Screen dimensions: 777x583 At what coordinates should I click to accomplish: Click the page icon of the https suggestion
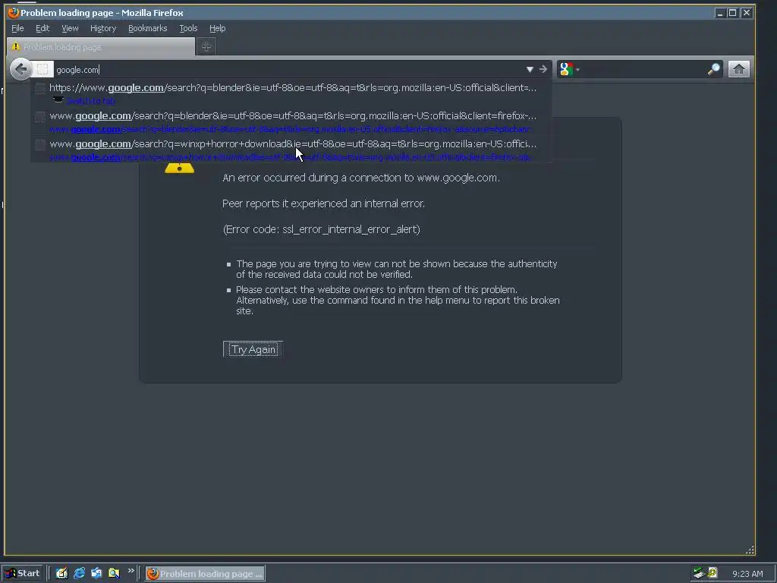point(40,88)
